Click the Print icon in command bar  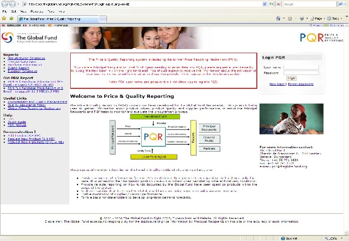pos(302,18)
